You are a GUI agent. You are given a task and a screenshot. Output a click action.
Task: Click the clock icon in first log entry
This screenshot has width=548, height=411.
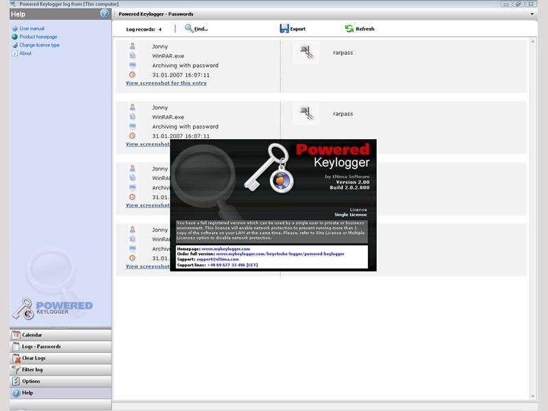pyautogui.click(x=132, y=75)
